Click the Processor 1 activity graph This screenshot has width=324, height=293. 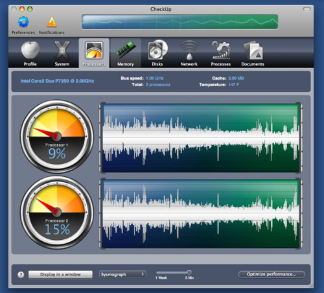tap(201, 138)
